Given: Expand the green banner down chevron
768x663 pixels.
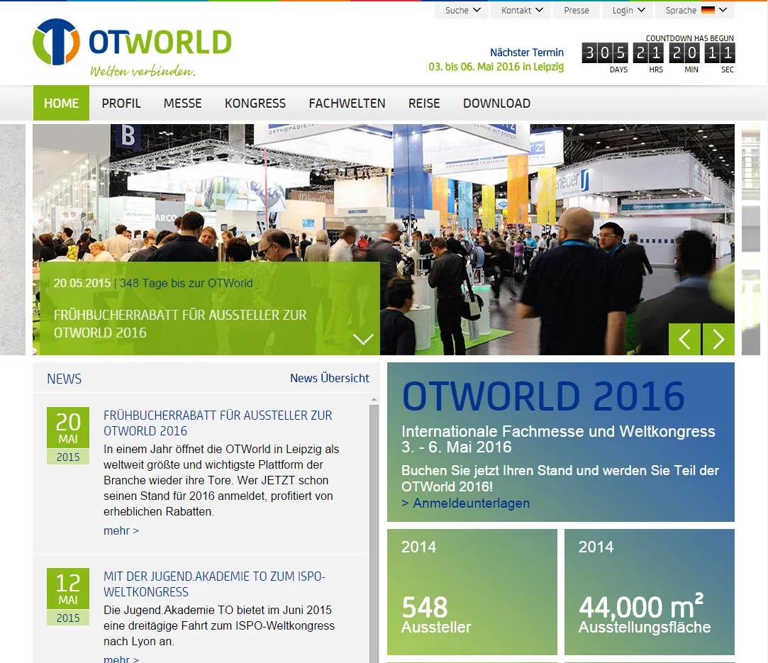Looking at the screenshot, I should tap(363, 339).
